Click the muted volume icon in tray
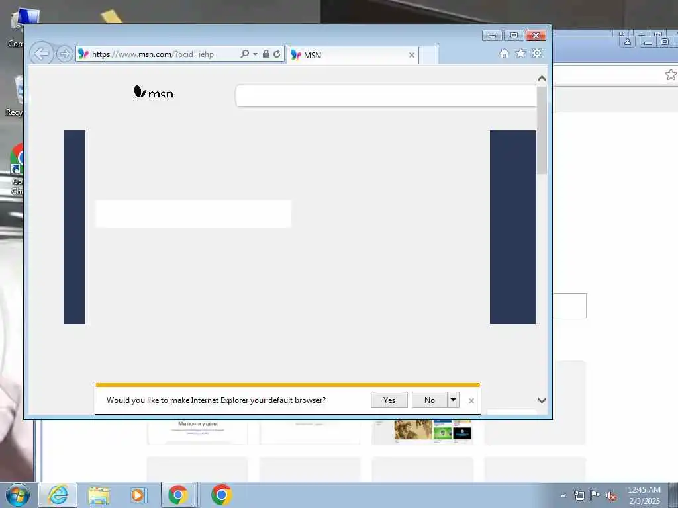The height and width of the screenshot is (508, 678). pyautogui.click(x=611, y=496)
